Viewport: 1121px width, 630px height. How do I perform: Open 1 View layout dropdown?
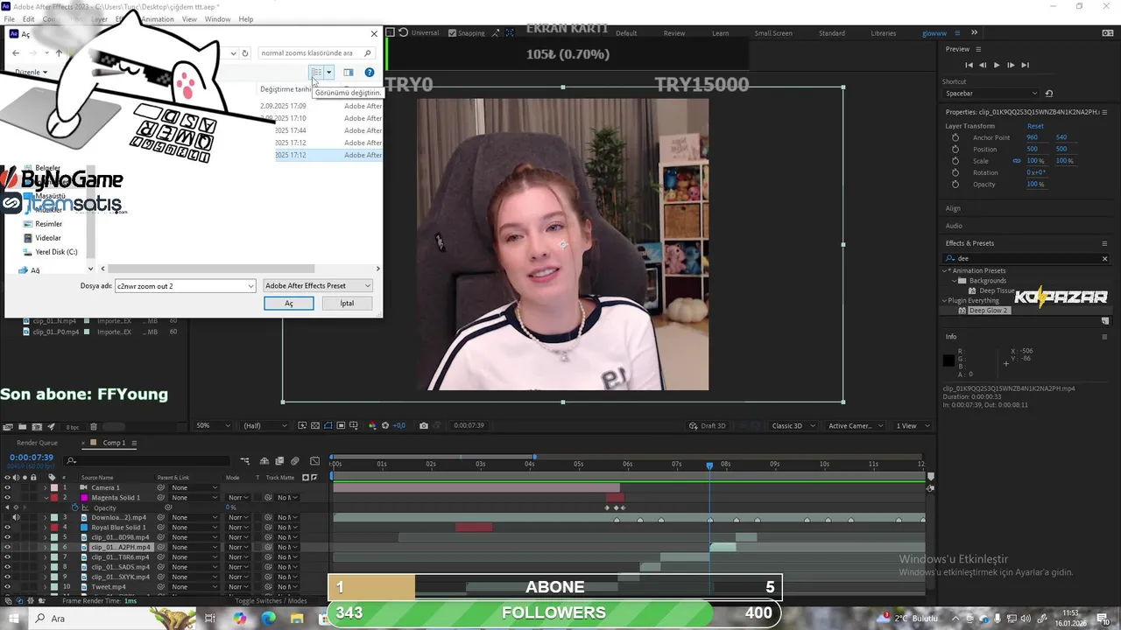[911, 425]
